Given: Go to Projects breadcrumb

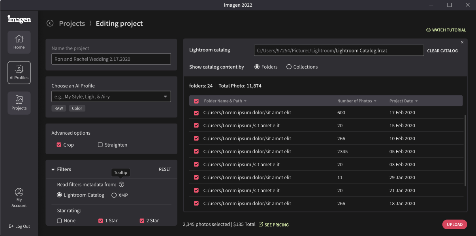Looking at the screenshot, I should 72,24.
